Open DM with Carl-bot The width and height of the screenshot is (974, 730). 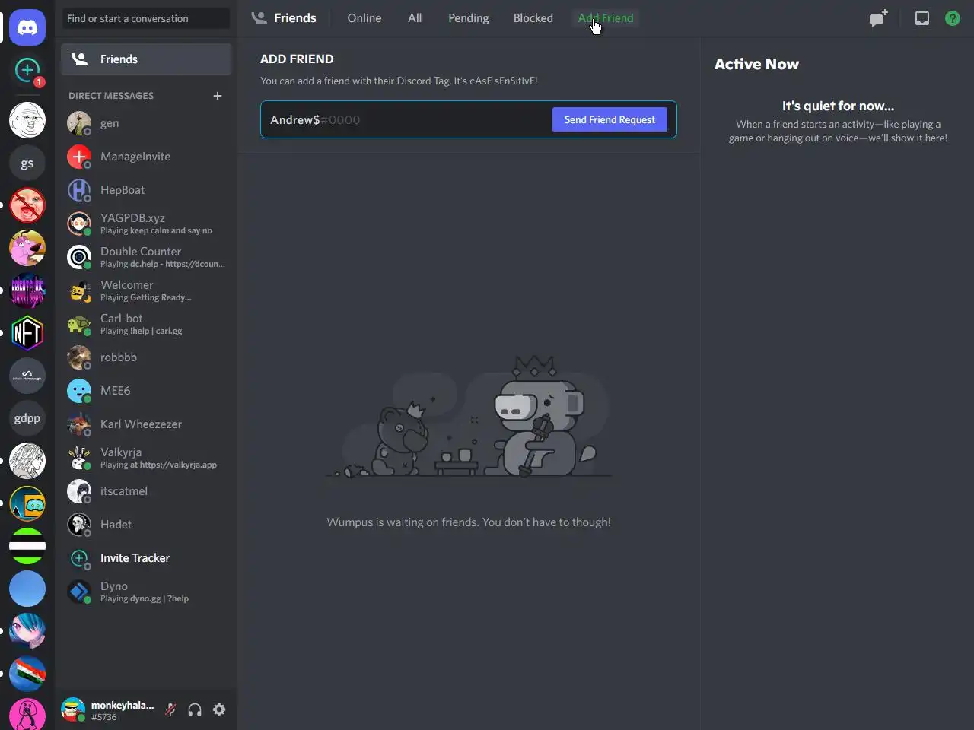point(146,324)
